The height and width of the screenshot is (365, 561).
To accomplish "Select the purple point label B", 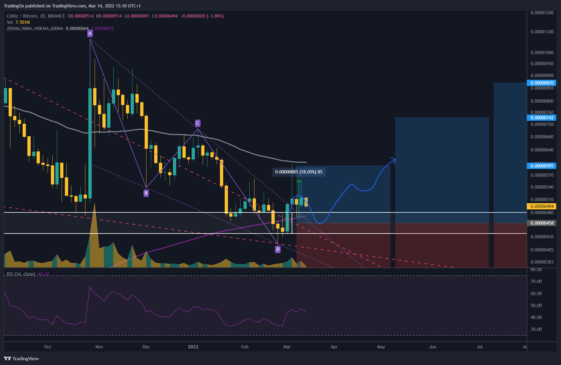I will click(x=146, y=193).
